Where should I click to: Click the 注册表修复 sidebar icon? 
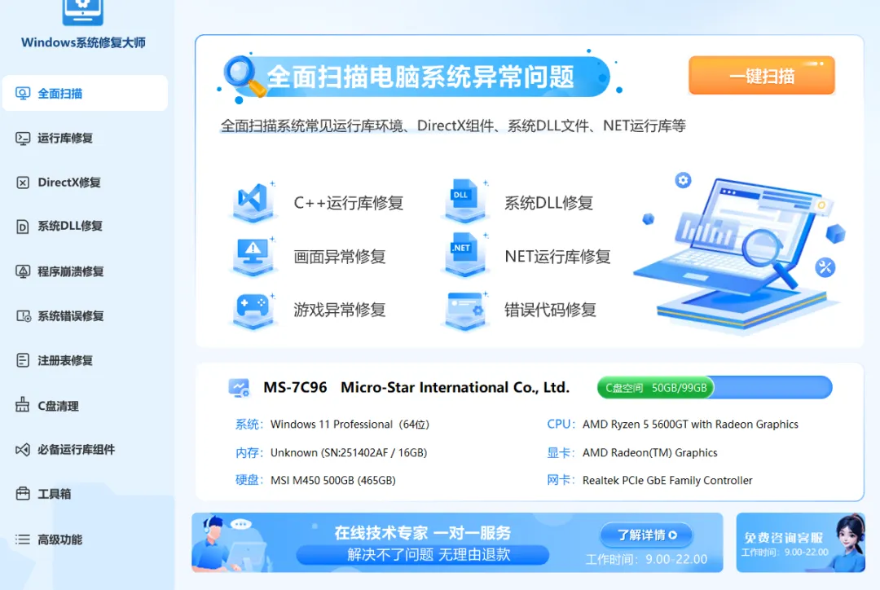tap(23, 360)
